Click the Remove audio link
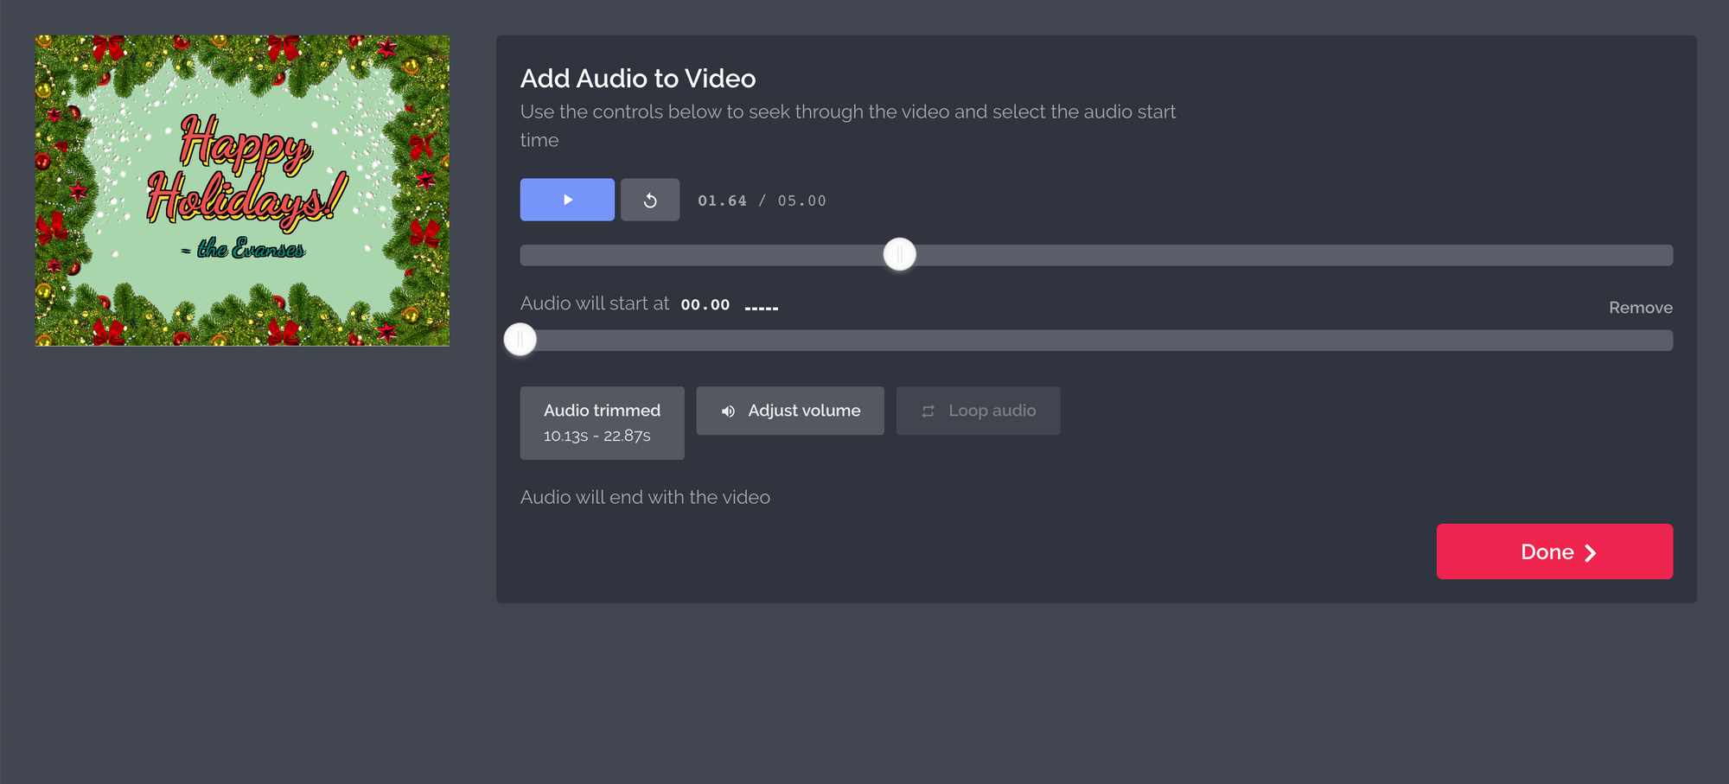Image resolution: width=1729 pixels, height=784 pixels. point(1640,308)
